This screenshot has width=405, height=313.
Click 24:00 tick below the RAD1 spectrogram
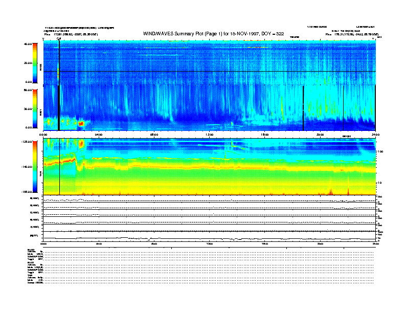pos(375,135)
